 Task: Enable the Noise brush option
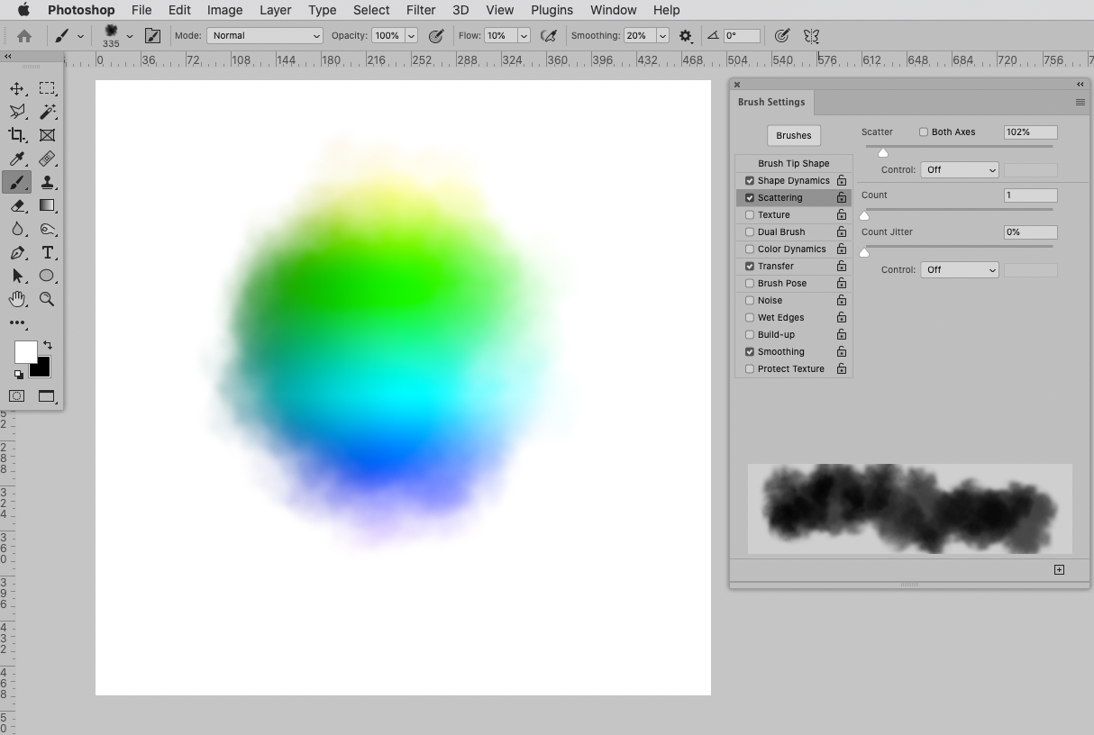[x=749, y=300]
